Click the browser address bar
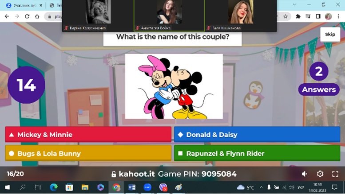 tap(54, 16)
